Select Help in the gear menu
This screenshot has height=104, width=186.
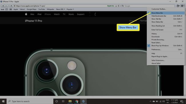166,53
